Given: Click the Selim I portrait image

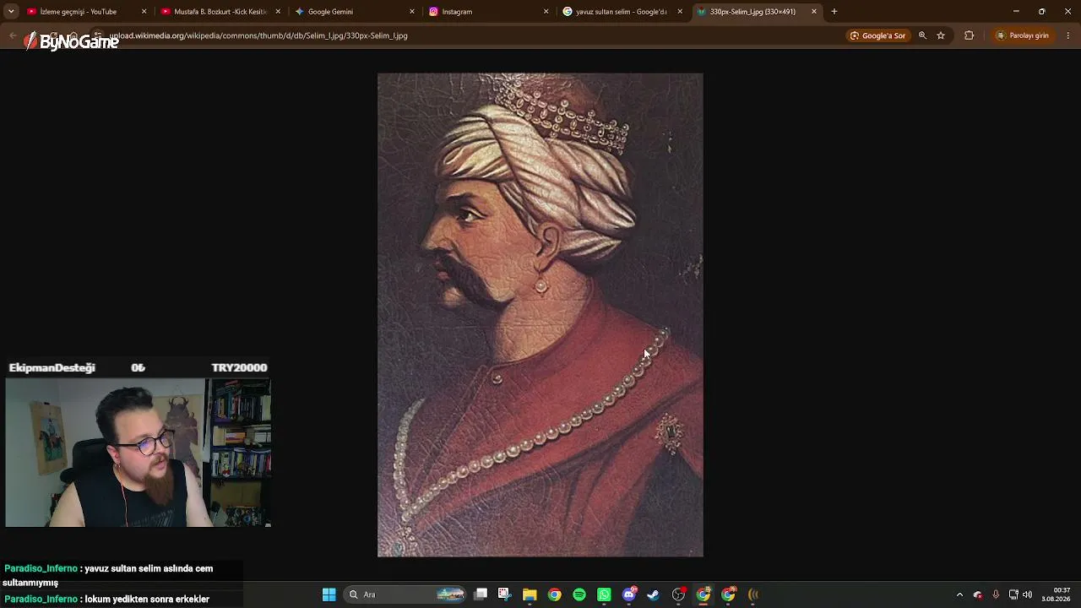Looking at the screenshot, I should click(540, 315).
